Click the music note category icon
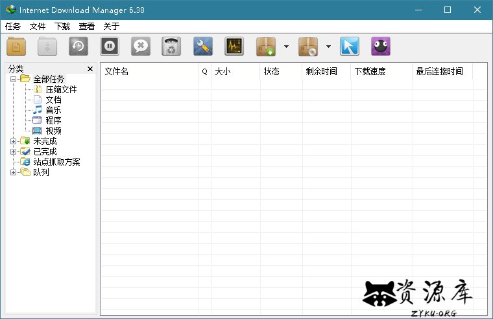The width and height of the screenshot is (493, 319). point(38,110)
